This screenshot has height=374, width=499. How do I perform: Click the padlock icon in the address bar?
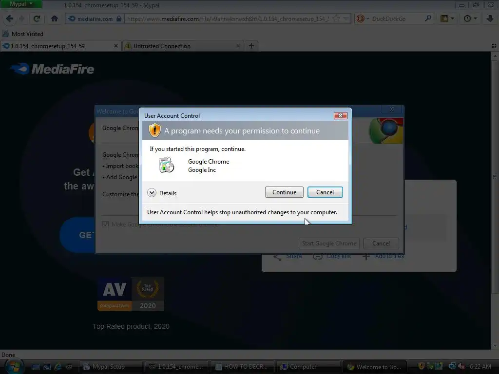pyautogui.click(x=119, y=19)
